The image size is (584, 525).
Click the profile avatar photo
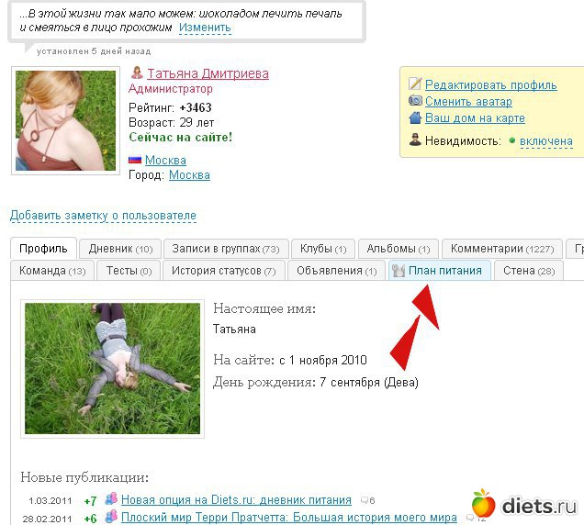pyautogui.click(x=65, y=120)
